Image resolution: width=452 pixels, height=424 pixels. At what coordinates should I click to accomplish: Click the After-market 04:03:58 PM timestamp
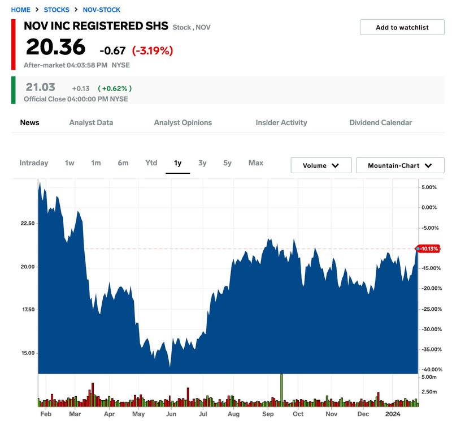[x=66, y=65]
